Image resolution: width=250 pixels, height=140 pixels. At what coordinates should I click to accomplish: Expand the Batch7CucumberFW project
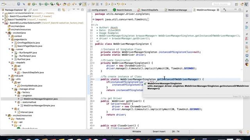point(3,16)
